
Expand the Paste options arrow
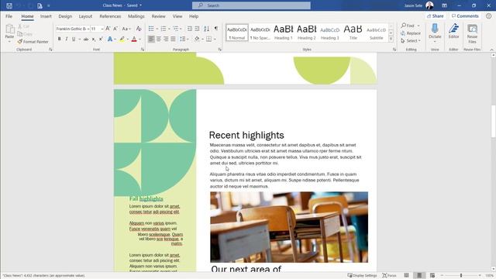tap(9, 42)
